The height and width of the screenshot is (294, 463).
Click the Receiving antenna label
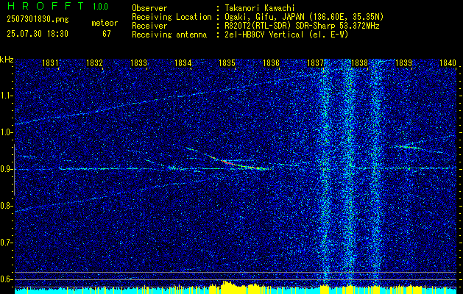[169, 35]
